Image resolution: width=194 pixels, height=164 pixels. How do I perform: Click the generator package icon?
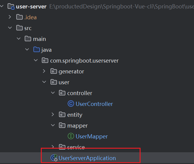tap(54, 71)
